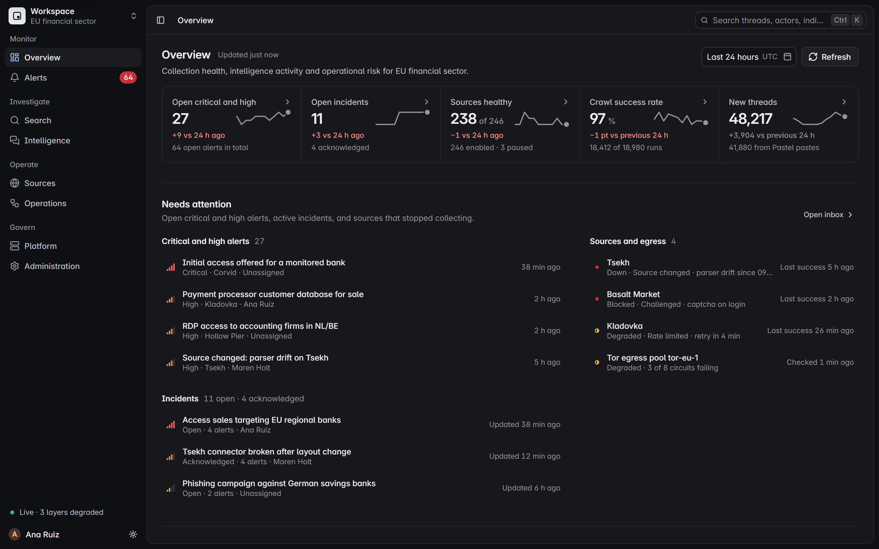
Task: Expand the Crawl success rate card chevron
Action: (x=705, y=102)
